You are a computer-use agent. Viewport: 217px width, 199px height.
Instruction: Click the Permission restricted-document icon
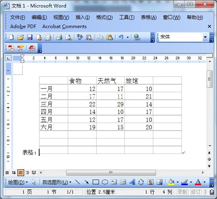click(x=39, y=37)
